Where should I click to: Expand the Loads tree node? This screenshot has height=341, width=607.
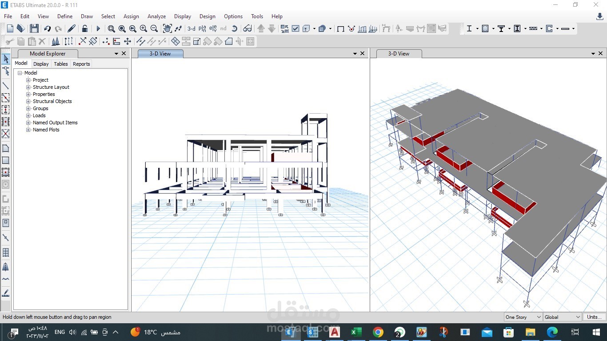28,115
